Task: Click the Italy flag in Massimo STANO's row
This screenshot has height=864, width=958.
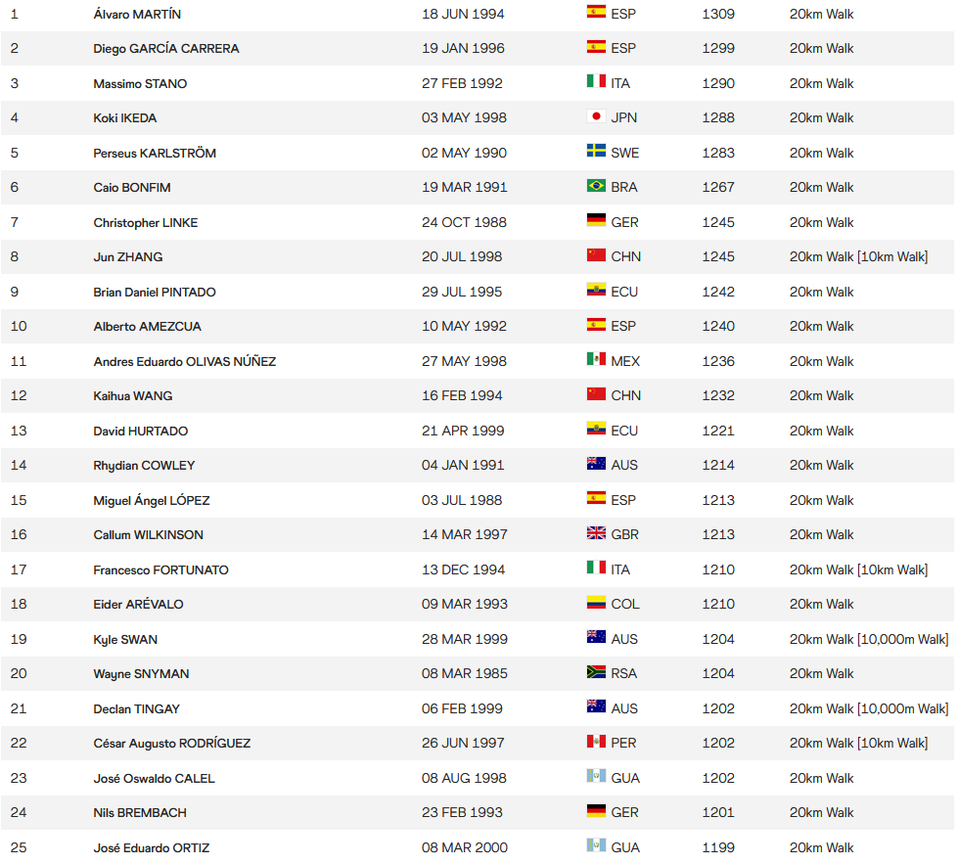Action: 596,81
